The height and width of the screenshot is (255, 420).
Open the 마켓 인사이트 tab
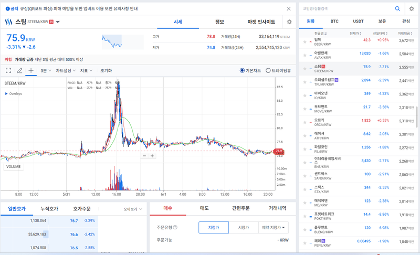point(261,22)
